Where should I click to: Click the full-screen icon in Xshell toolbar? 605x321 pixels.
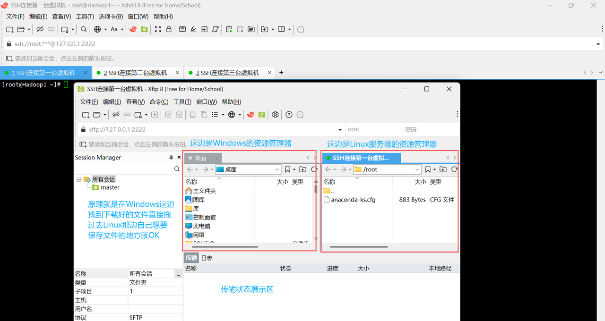(158, 29)
